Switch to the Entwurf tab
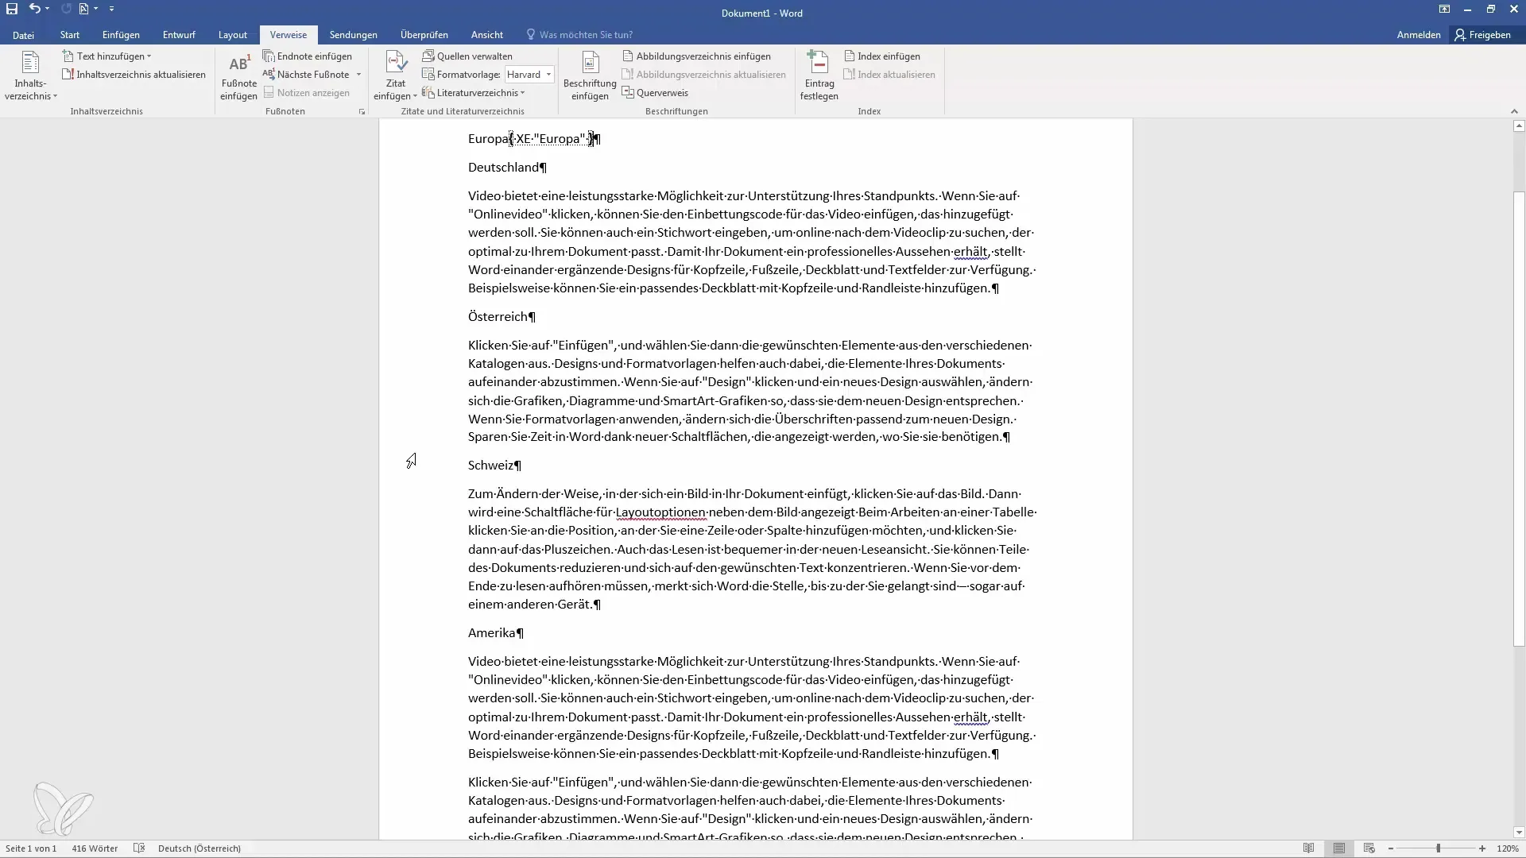The height and width of the screenshot is (858, 1526). pyautogui.click(x=179, y=35)
